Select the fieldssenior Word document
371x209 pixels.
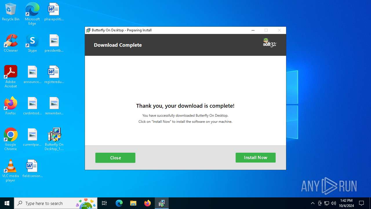(x=32, y=169)
